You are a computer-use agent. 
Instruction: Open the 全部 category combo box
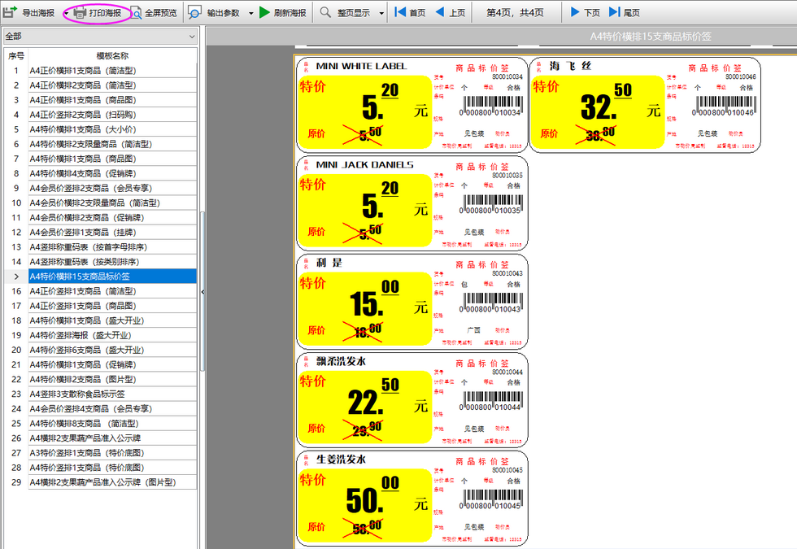tap(100, 37)
